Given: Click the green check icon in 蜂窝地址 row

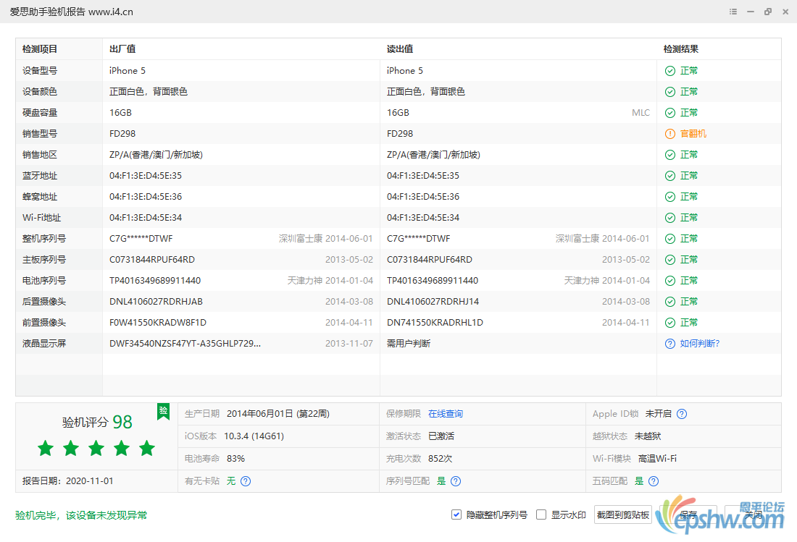Looking at the screenshot, I should [x=670, y=196].
